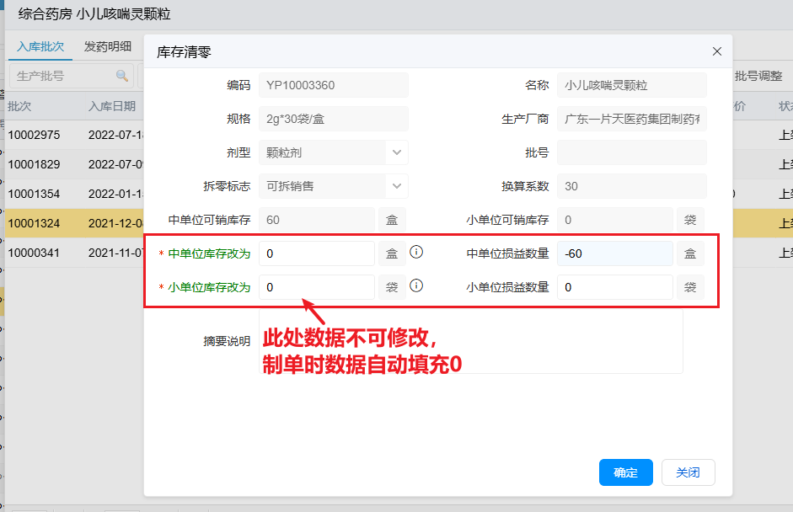Click the 中单位库存改为 input field
The height and width of the screenshot is (512, 793).
click(316, 253)
